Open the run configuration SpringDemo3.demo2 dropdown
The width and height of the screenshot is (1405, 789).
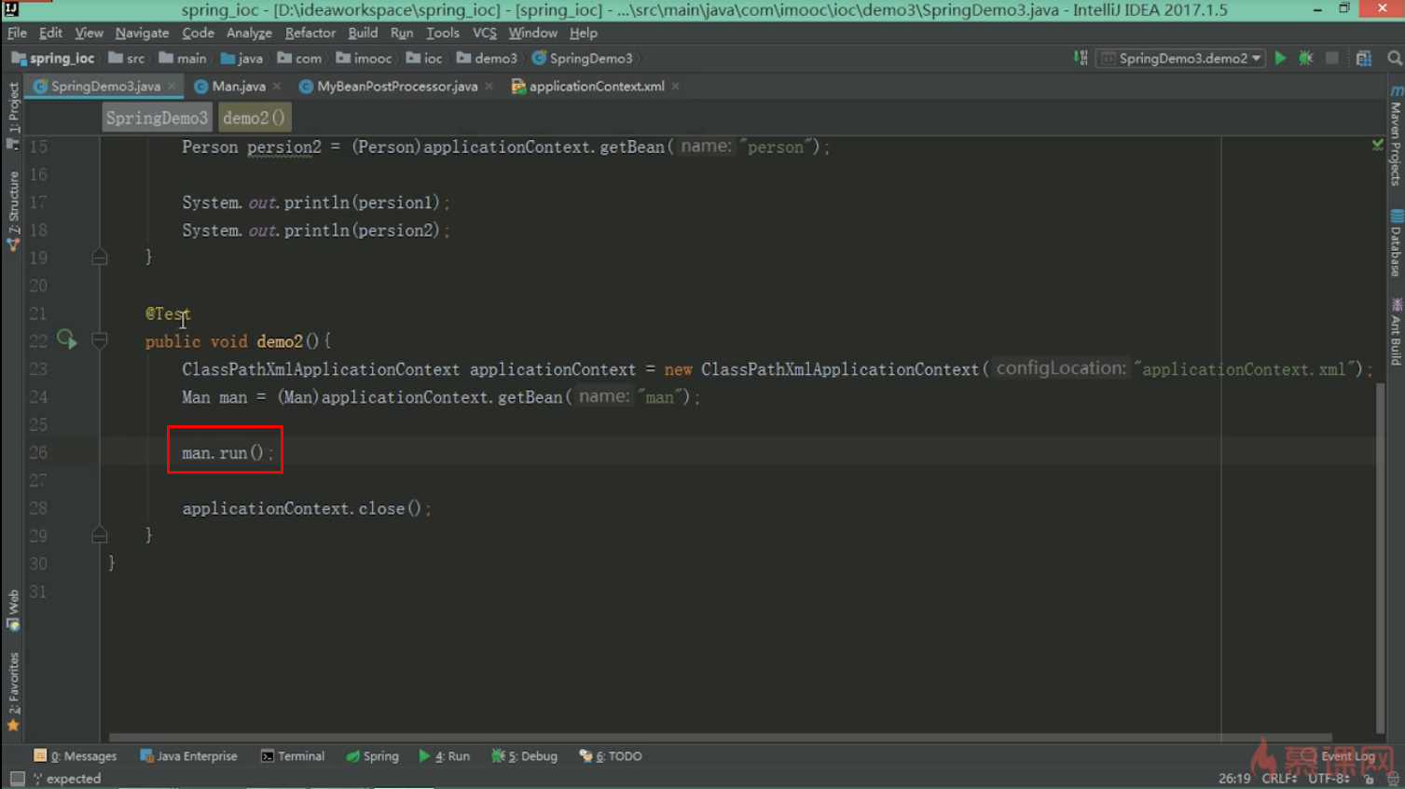pyautogui.click(x=1181, y=58)
